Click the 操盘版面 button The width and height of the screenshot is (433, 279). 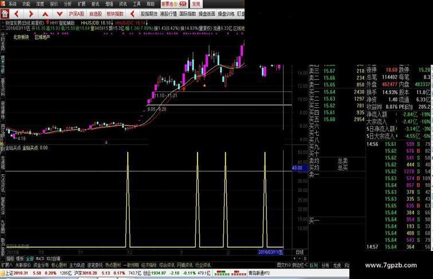[207, 14]
